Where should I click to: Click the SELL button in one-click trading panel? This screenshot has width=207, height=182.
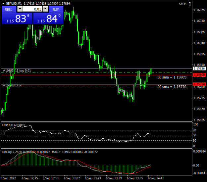coord(9,10)
